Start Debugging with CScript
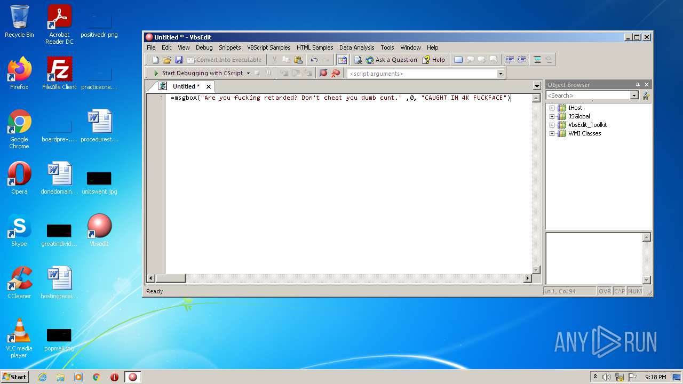The height and width of the screenshot is (384, 683). pos(198,73)
